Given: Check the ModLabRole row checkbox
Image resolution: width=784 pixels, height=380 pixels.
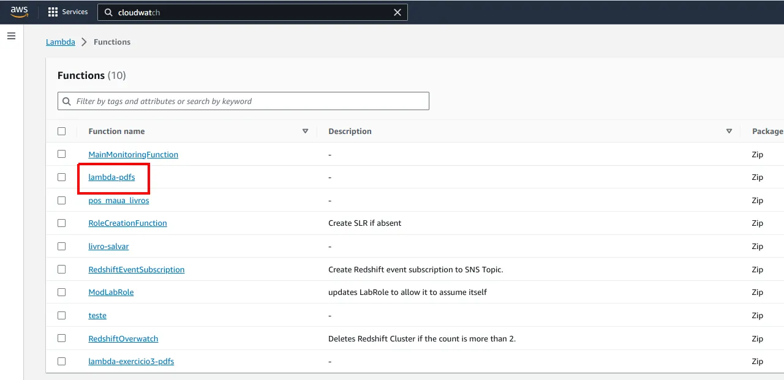Looking at the screenshot, I should tap(61, 292).
